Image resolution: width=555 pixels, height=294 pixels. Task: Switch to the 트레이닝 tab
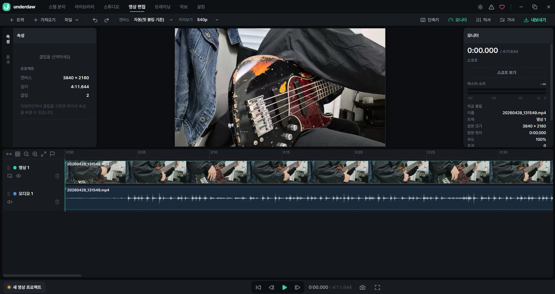pyautogui.click(x=162, y=7)
